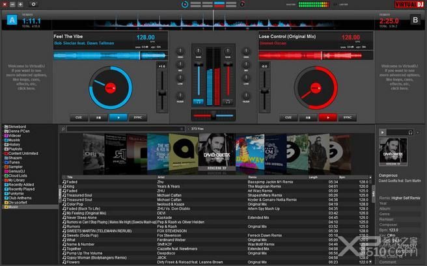Click deck B high EQ knob
The height and width of the screenshot is (266, 427).
pos(246,51)
